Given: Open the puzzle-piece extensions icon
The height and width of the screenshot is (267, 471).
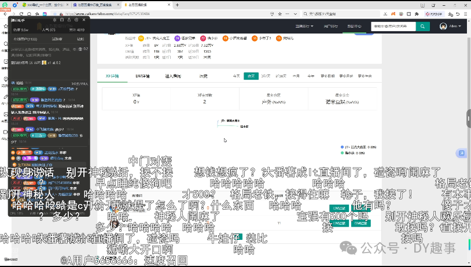Looking at the screenshot, I should pyautogui.click(x=417, y=14).
